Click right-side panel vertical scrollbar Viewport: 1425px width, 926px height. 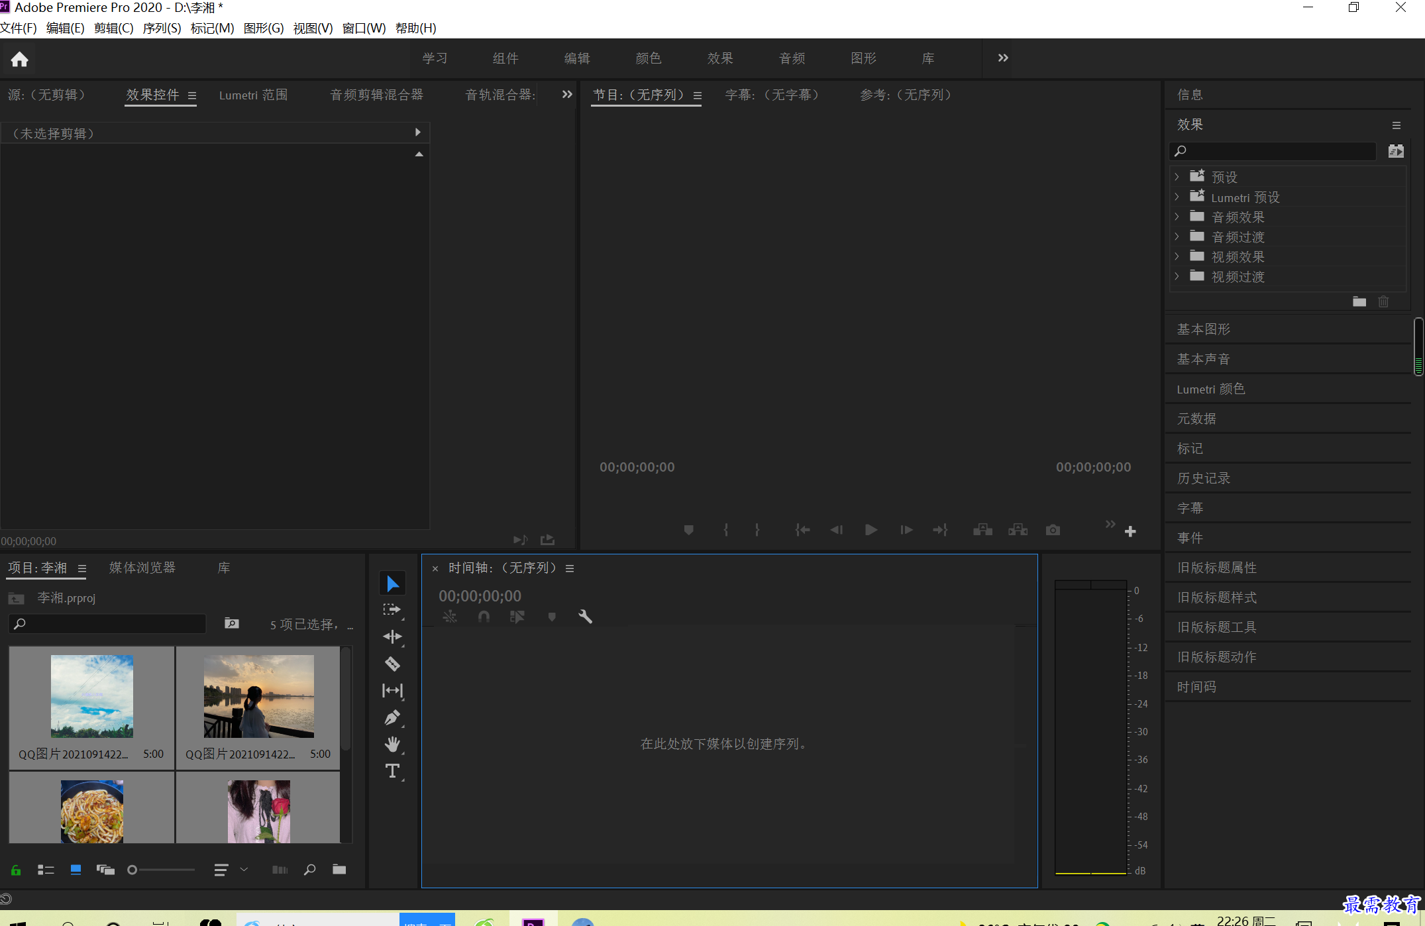click(x=1418, y=346)
